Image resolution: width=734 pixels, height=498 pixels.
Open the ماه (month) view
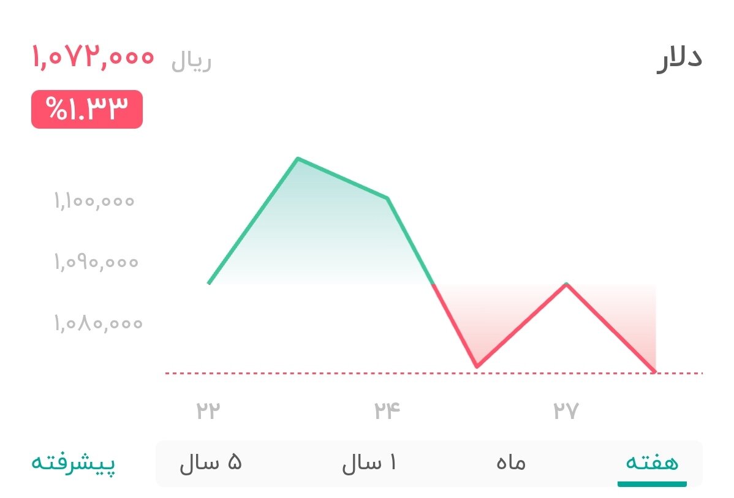512,464
